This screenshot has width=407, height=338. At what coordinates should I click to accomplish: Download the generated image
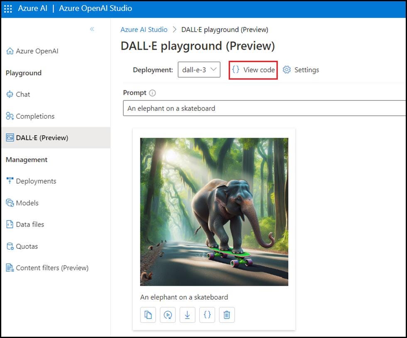(187, 315)
